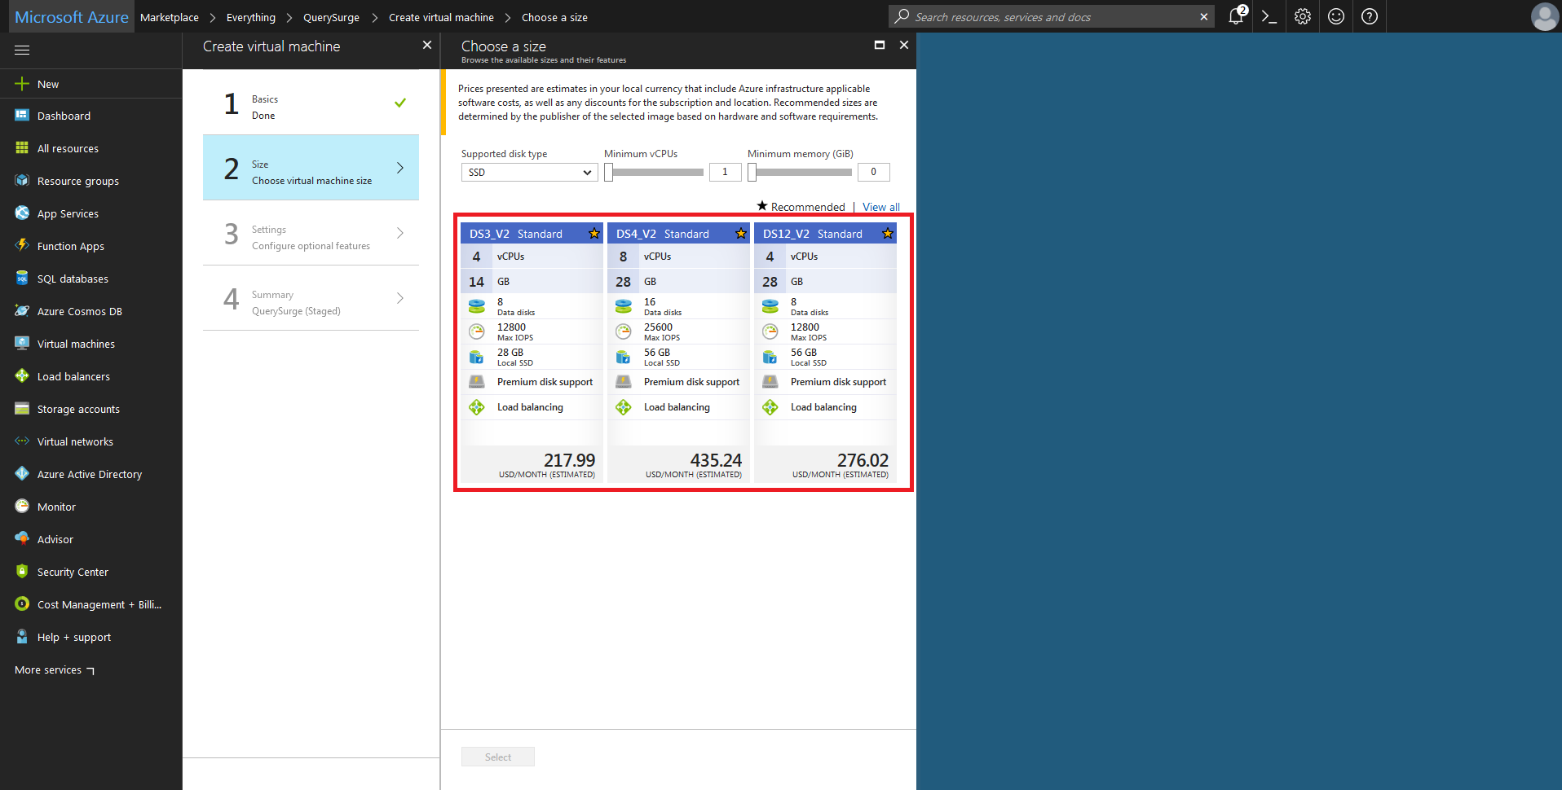Launch Cloud Shell from top bar
This screenshot has height=790, width=1562.
click(1269, 16)
